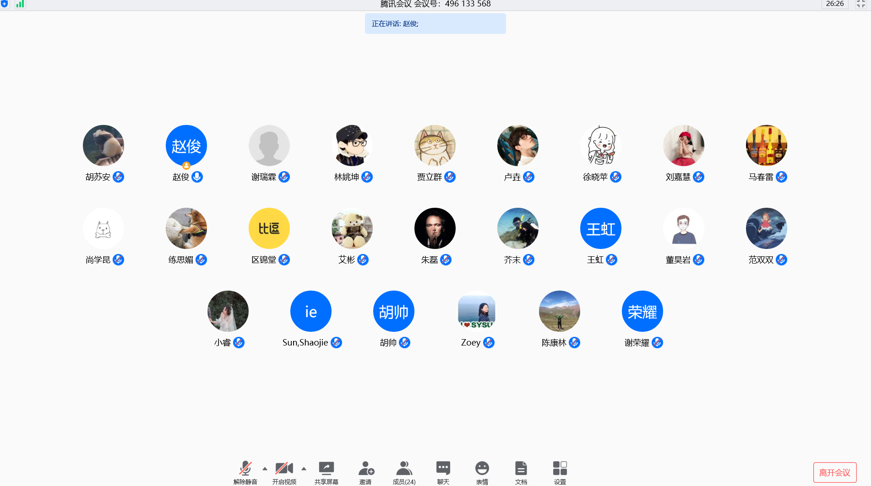The height and width of the screenshot is (486, 871).
Task: Select 区锦堂's yellow avatar
Action: point(269,228)
